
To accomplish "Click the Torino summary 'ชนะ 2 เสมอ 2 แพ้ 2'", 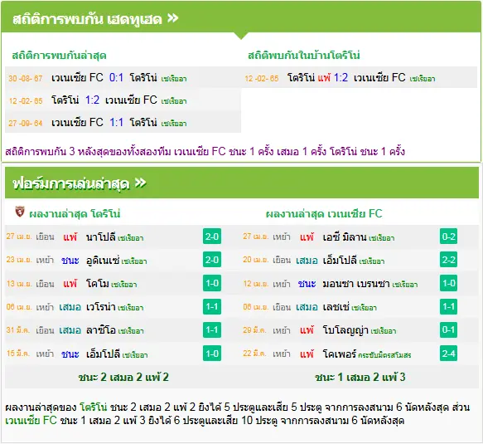I will tap(123, 377).
